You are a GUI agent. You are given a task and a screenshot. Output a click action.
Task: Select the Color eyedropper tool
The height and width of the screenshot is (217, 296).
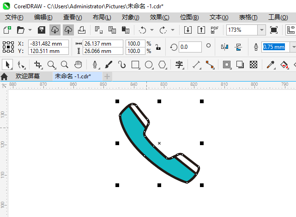click(271, 65)
